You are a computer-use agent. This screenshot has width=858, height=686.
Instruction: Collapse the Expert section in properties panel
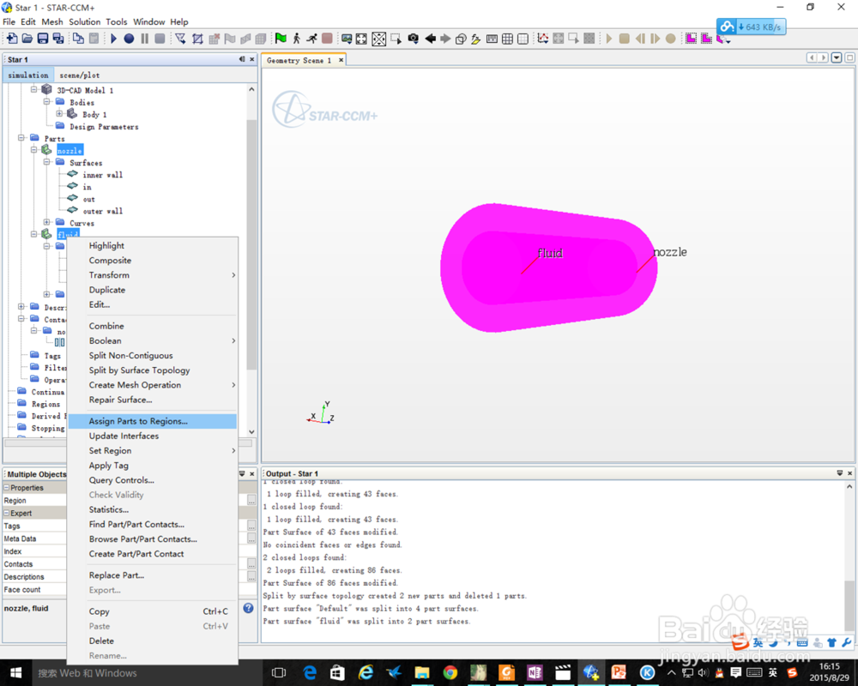[7, 513]
